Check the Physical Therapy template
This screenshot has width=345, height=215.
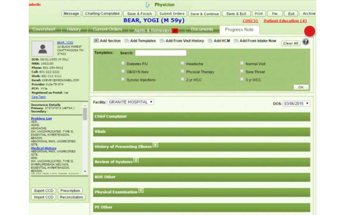click(182, 71)
